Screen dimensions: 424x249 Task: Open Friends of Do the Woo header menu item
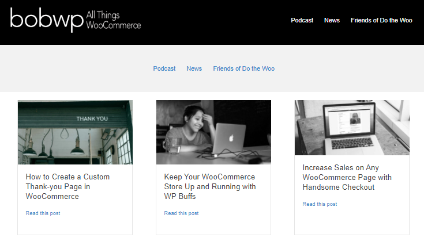point(381,20)
